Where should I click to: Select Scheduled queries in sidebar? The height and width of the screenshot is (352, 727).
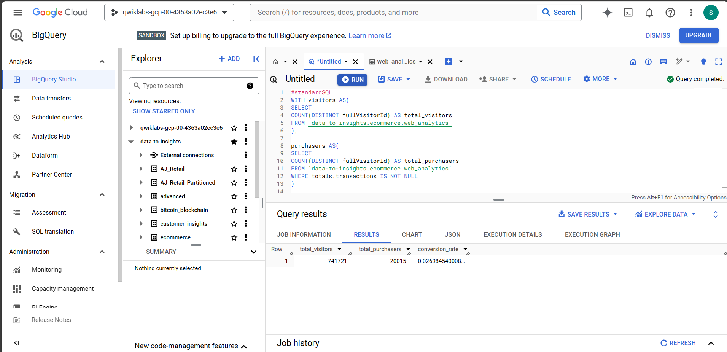(x=59, y=118)
